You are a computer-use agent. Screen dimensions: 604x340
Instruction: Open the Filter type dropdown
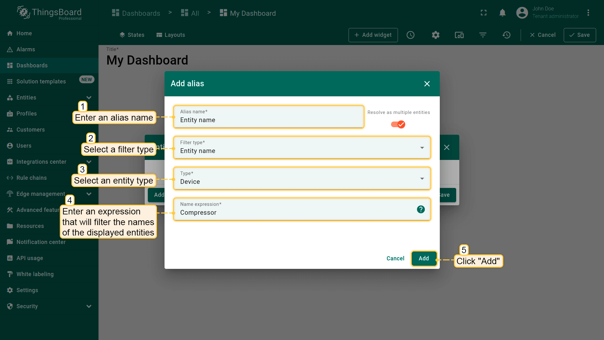coord(301,148)
